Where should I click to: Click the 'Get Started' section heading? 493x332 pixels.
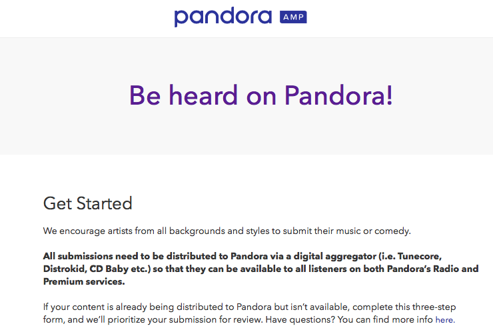(x=88, y=203)
